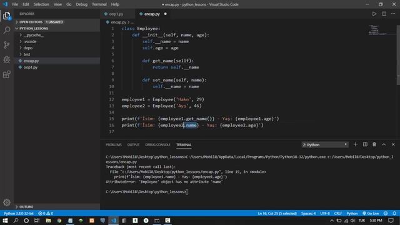Viewport: 400px width, 225px height.
Task: Open the Debug menu
Action: pos(82,4)
